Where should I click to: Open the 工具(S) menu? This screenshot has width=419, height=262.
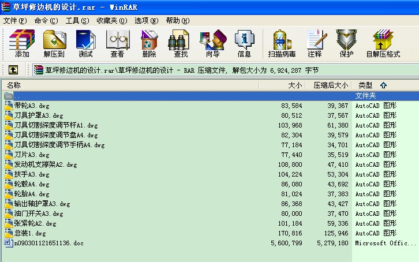(77, 21)
